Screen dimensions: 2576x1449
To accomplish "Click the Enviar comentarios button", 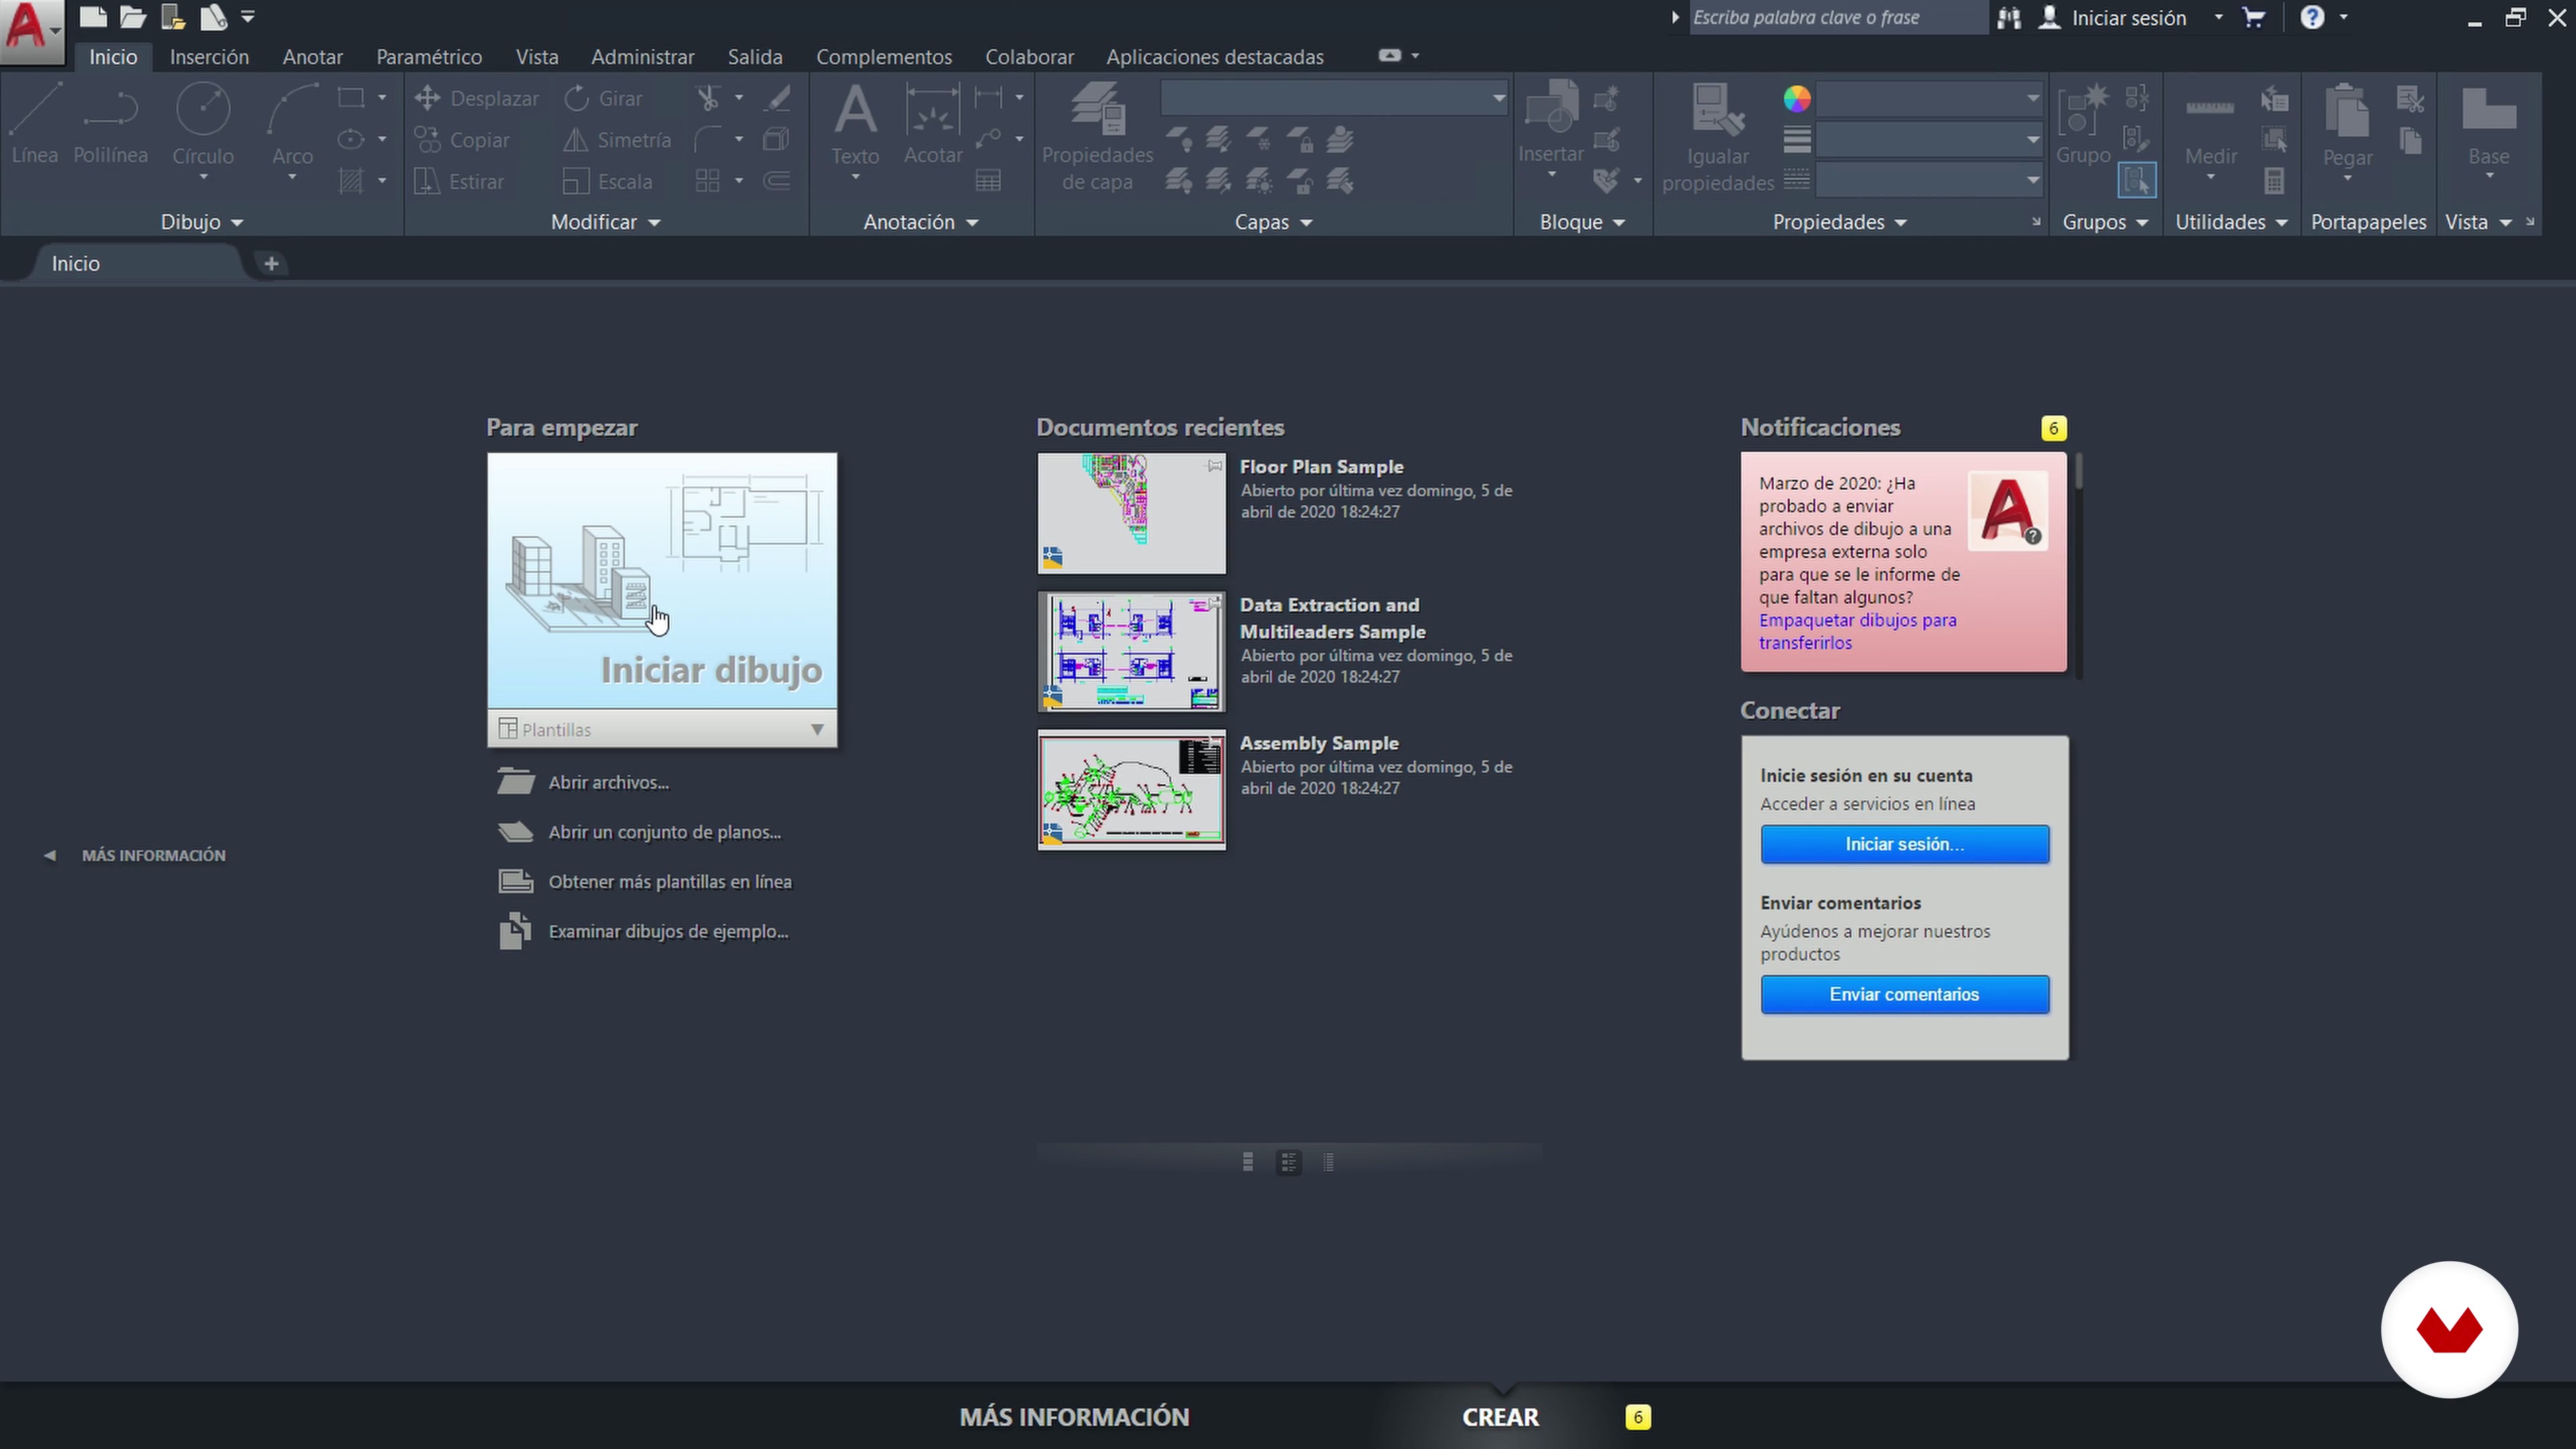I will pyautogui.click(x=1904, y=994).
